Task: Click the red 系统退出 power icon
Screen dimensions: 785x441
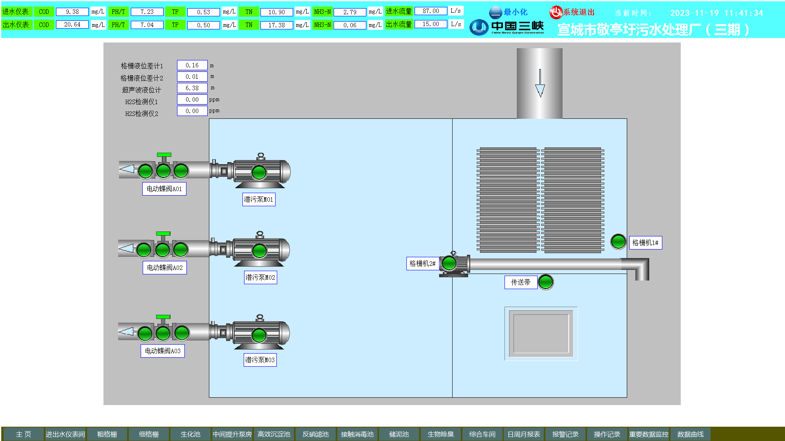Action: (x=556, y=12)
